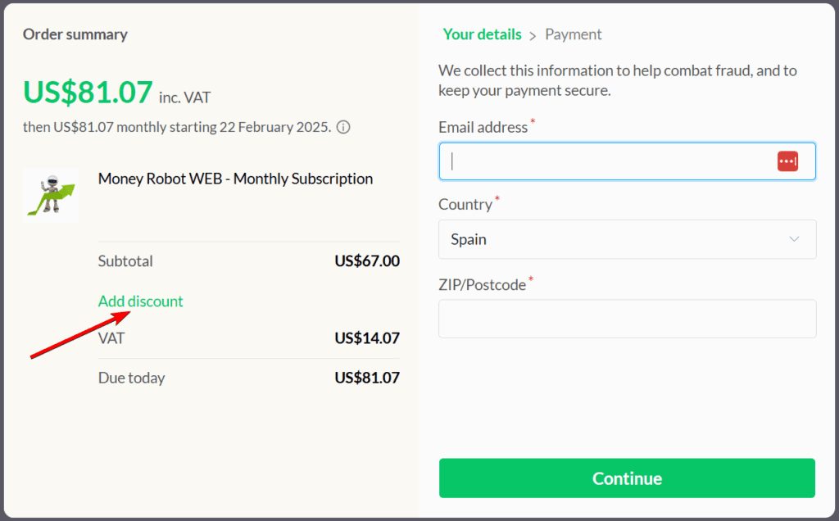This screenshot has height=521, width=839.
Task: Click the large green total price at top
Action: tap(88, 93)
